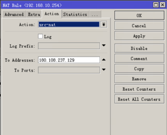Copy the NAT rule

point(139,69)
